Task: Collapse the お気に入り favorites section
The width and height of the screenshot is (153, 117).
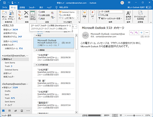Action: coord(2,25)
